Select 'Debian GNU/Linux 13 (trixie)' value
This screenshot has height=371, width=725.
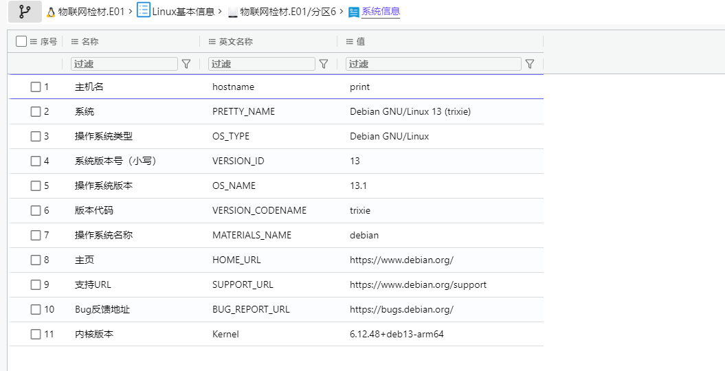(410, 111)
